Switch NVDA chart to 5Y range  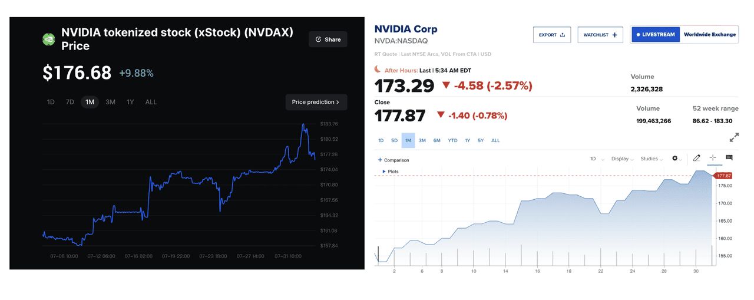(481, 140)
